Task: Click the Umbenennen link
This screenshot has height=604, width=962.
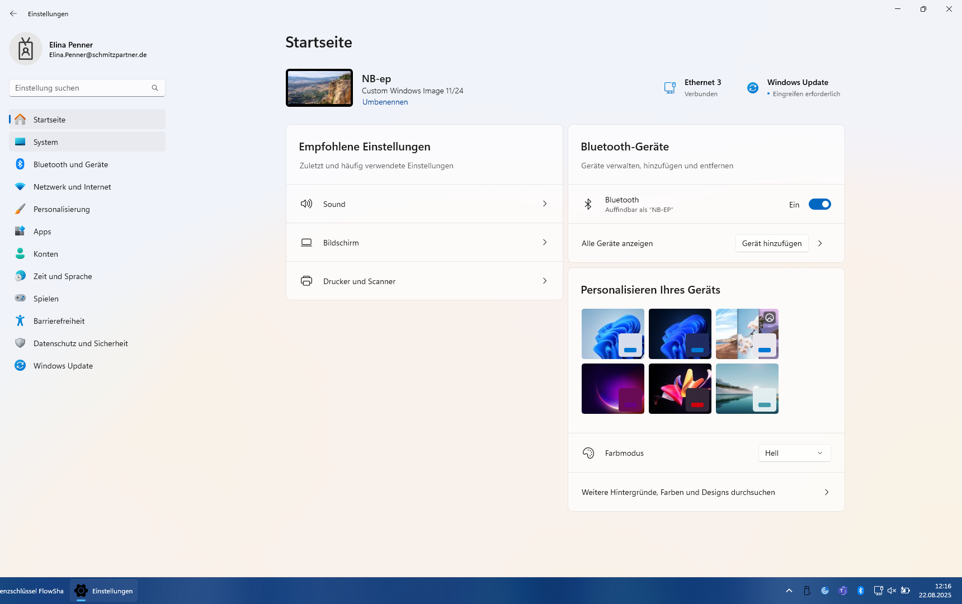Action: click(x=385, y=102)
